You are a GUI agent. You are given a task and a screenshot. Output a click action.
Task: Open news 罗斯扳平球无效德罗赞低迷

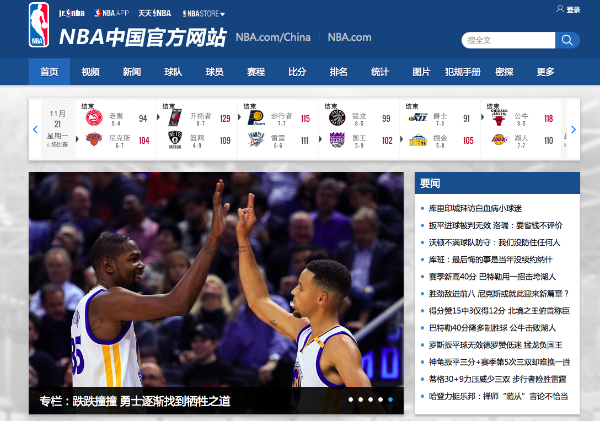(496, 345)
